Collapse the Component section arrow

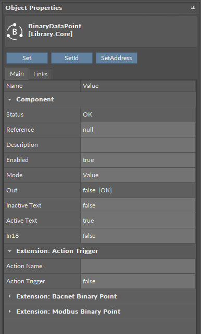click(x=9, y=99)
